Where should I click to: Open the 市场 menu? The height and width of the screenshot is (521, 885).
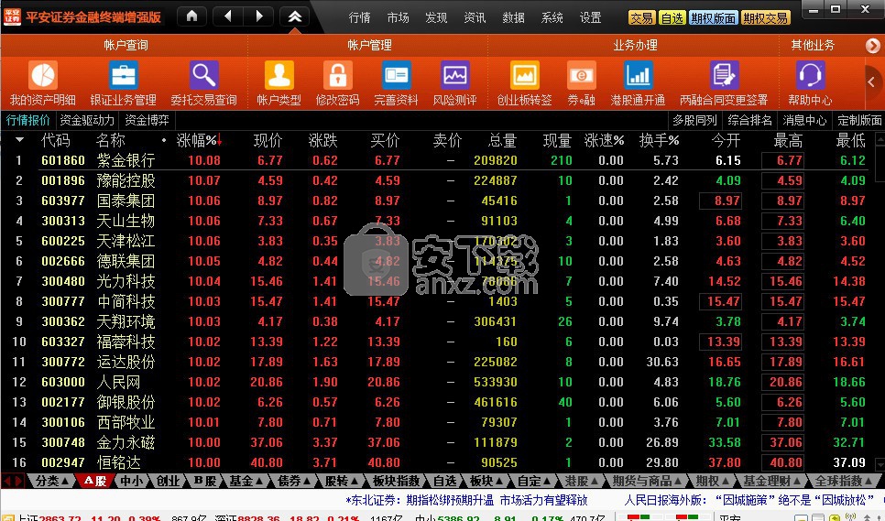click(398, 17)
